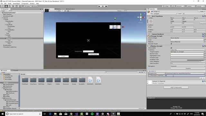Viewport: 206px width, 116px height.
Task: Open the Window menu
Action: [x=32, y=4]
